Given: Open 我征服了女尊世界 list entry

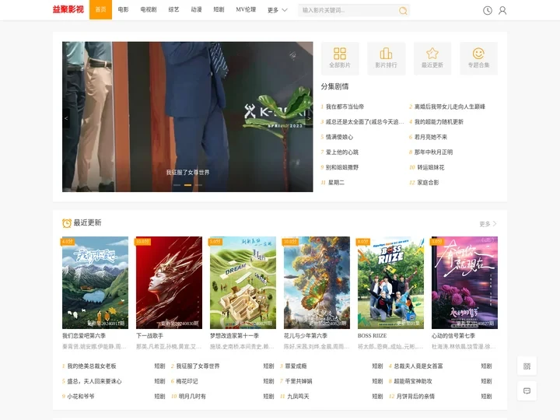Looking at the screenshot, I should point(198,366).
